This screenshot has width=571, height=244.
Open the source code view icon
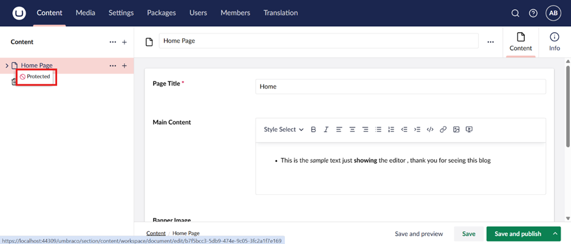point(430,129)
